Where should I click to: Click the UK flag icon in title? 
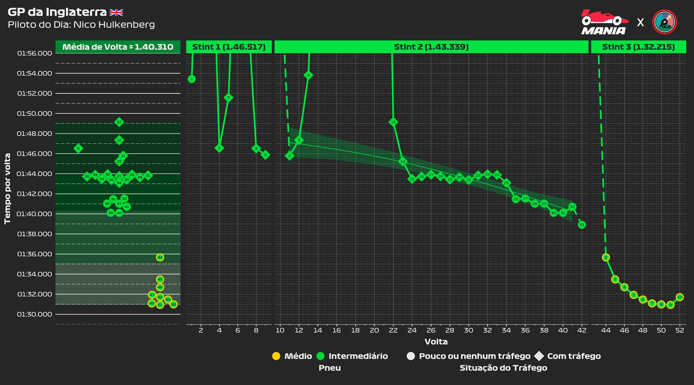point(116,13)
